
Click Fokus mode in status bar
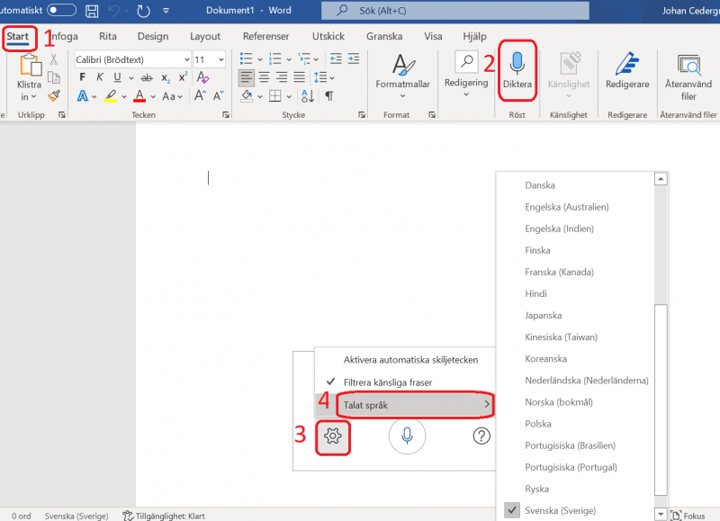pyautogui.click(x=688, y=516)
